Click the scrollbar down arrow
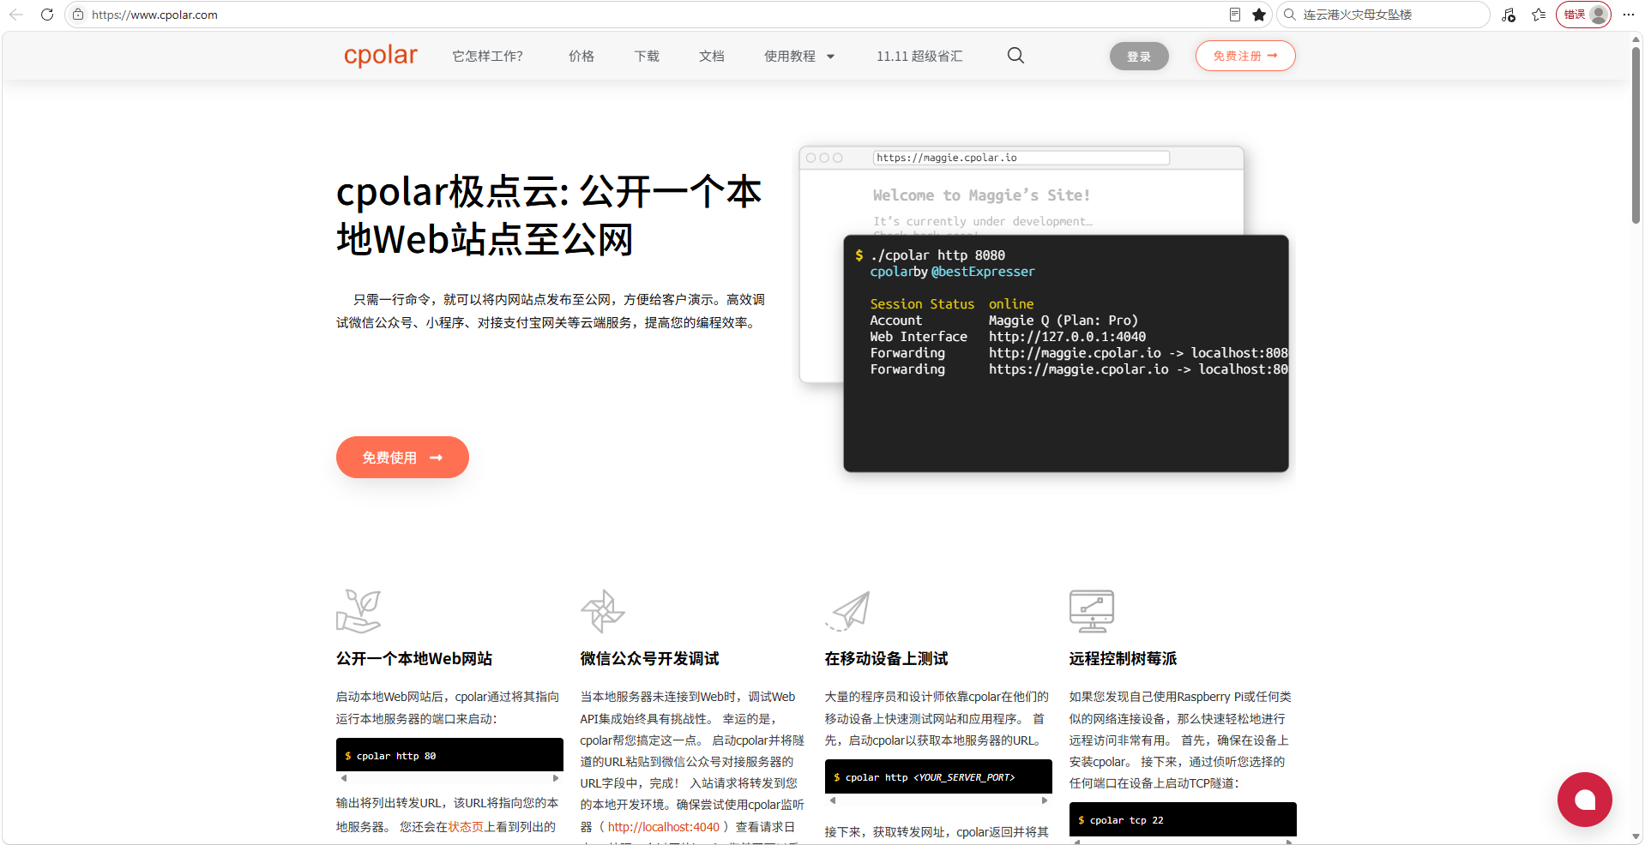Image resolution: width=1645 pixels, height=845 pixels. (1636, 836)
